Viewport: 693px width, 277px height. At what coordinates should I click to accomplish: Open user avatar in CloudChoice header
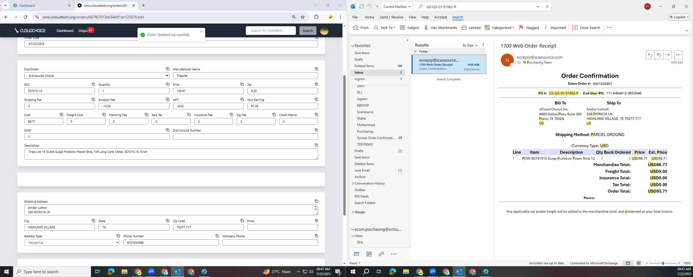(324, 31)
